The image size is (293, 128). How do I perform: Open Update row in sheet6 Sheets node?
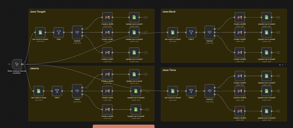[134, 32]
